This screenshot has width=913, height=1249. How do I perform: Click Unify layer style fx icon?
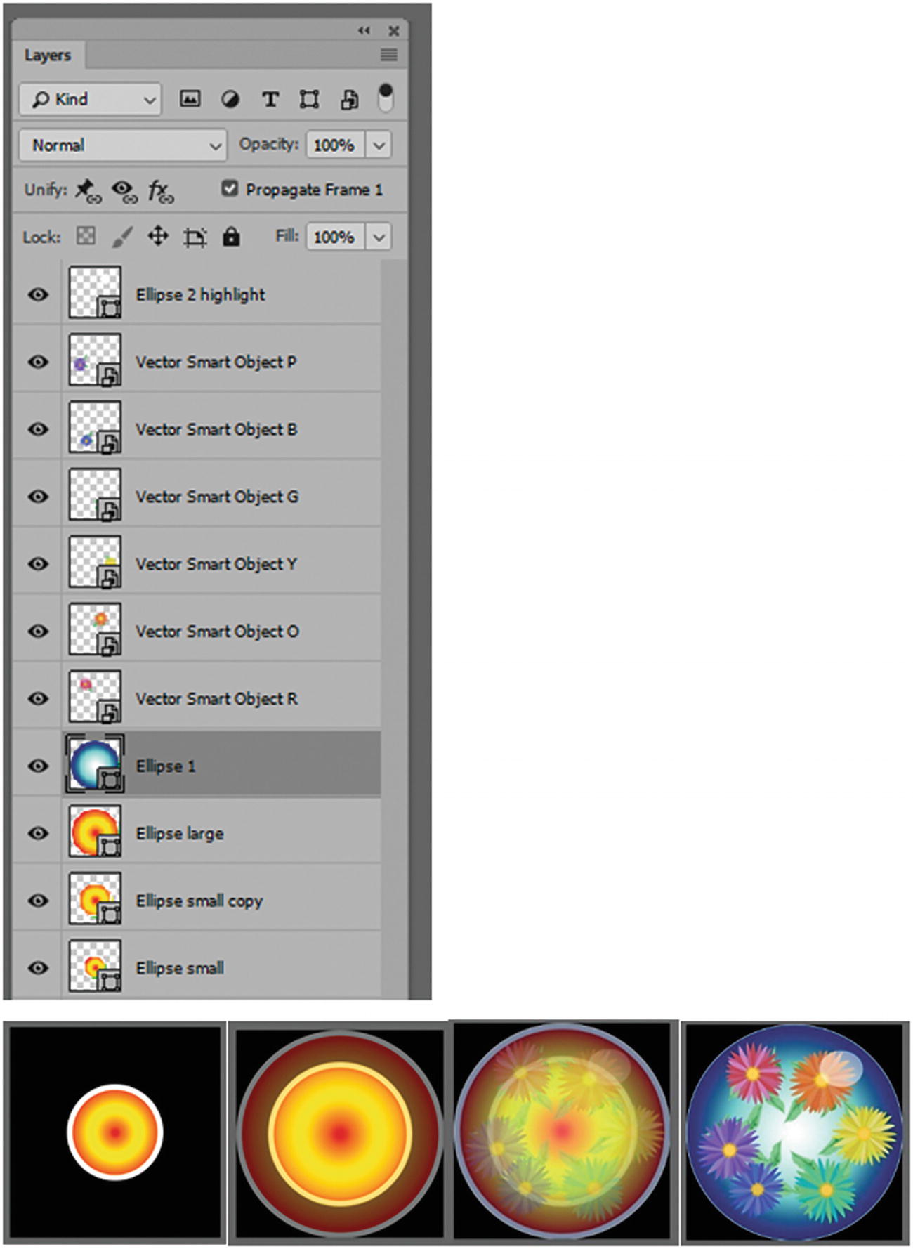pyautogui.click(x=161, y=191)
